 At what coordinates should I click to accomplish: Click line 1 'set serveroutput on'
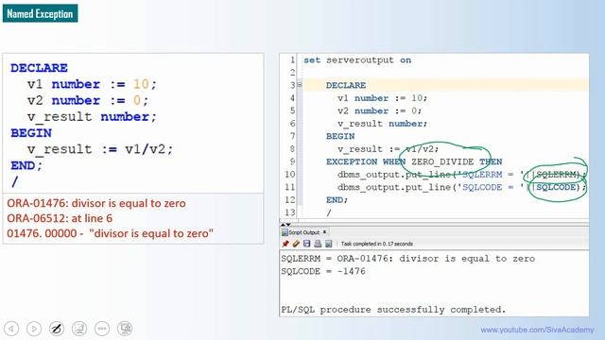click(357, 60)
